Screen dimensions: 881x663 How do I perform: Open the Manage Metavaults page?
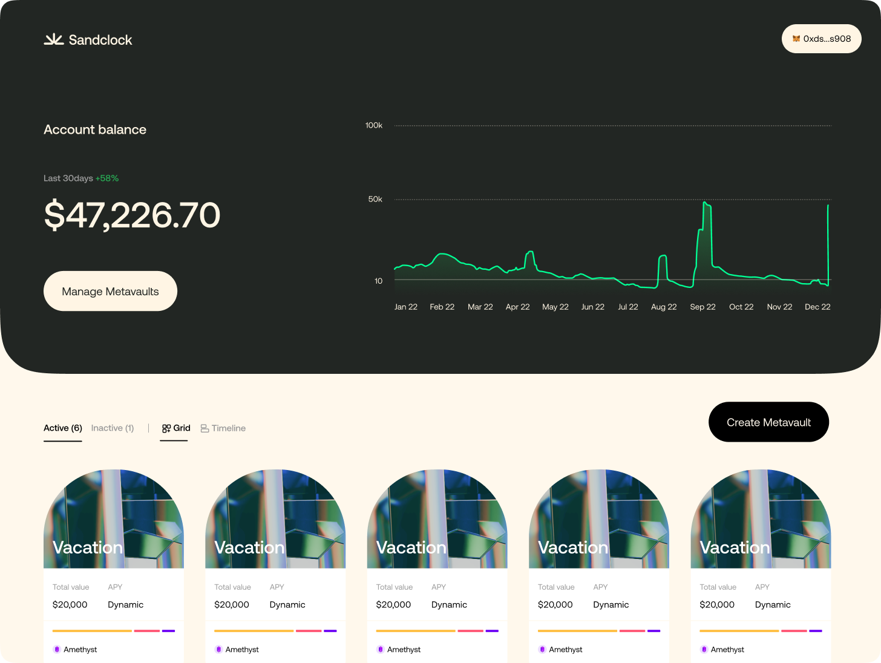[110, 291]
